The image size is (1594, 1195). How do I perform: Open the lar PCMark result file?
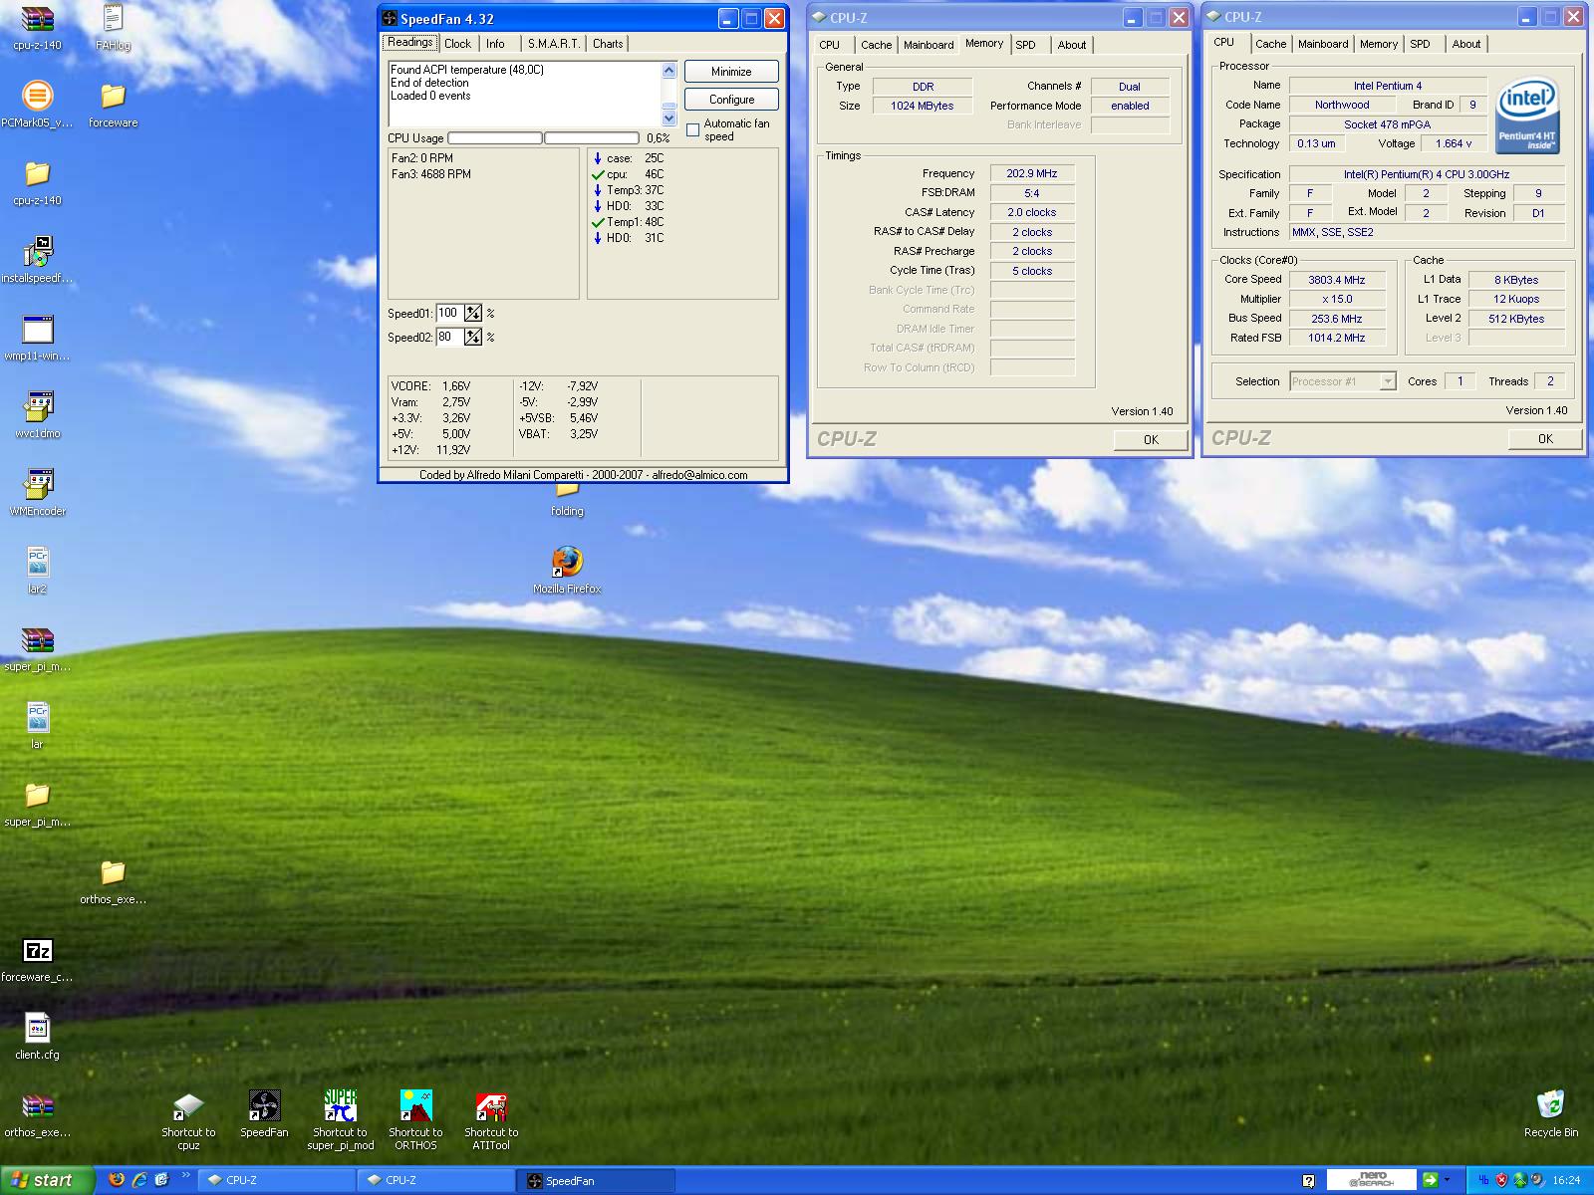click(x=37, y=726)
